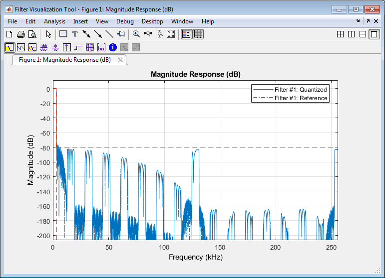Click the Step Response icon

78,48
